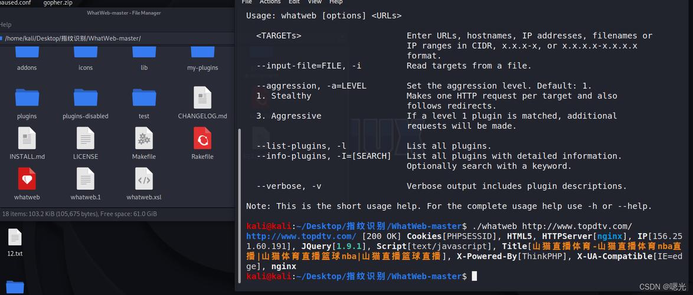Image resolution: width=693 pixels, height=295 pixels.
Task: Select the whatweb.1 file icon
Action: 86,178
